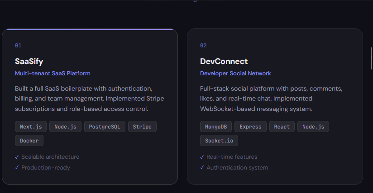Image resolution: width=373 pixels, height=193 pixels.
Task: Click the checkmark beside Production-ready
Action: coord(17,168)
